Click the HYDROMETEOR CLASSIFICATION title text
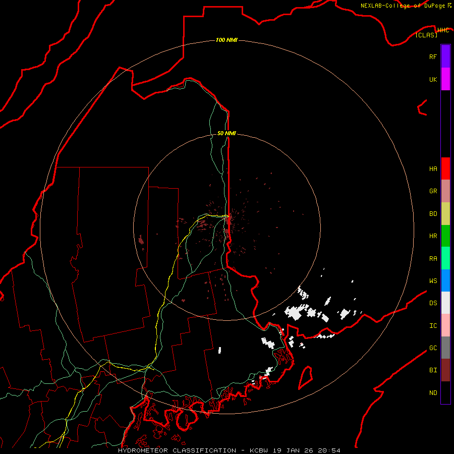 click(x=177, y=450)
